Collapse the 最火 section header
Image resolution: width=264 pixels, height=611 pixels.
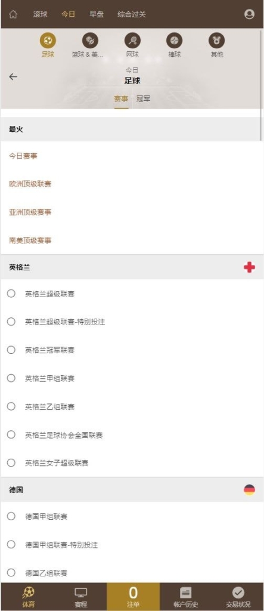tap(132, 129)
